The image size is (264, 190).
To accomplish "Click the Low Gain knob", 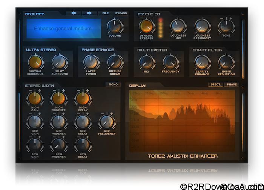I will tap(35, 145).
